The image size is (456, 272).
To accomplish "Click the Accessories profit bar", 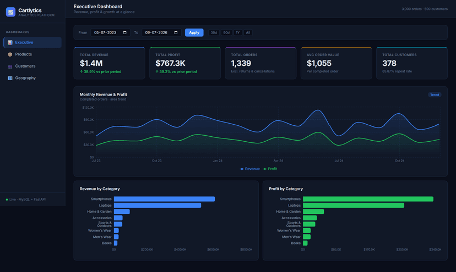I will click(x=310, y=218).
